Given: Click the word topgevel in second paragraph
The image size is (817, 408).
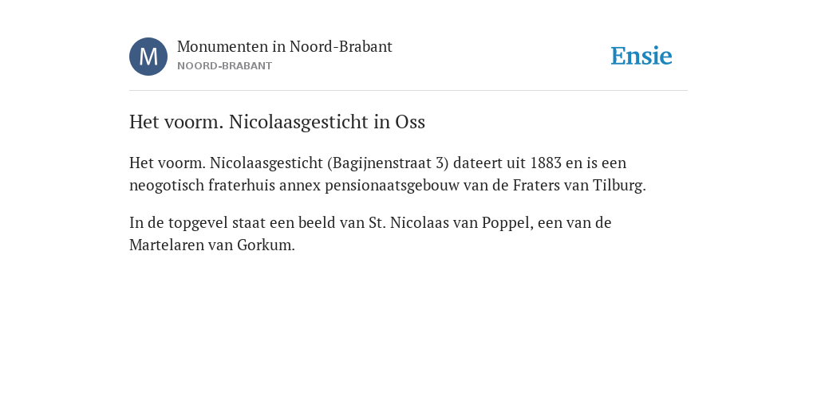Looking at the screenshot, I should 199,223.
